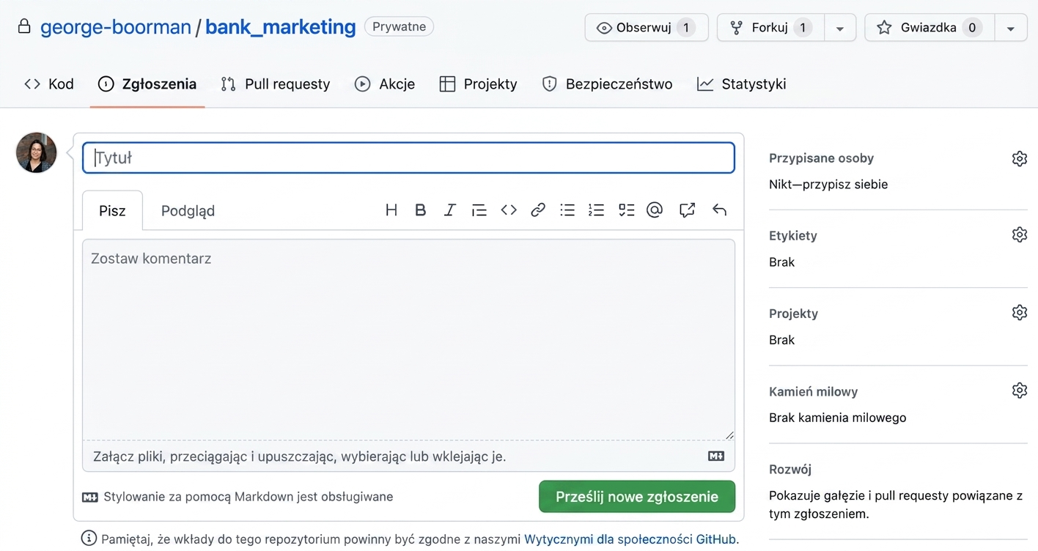Click the Etykiety heading

[792, 236]
